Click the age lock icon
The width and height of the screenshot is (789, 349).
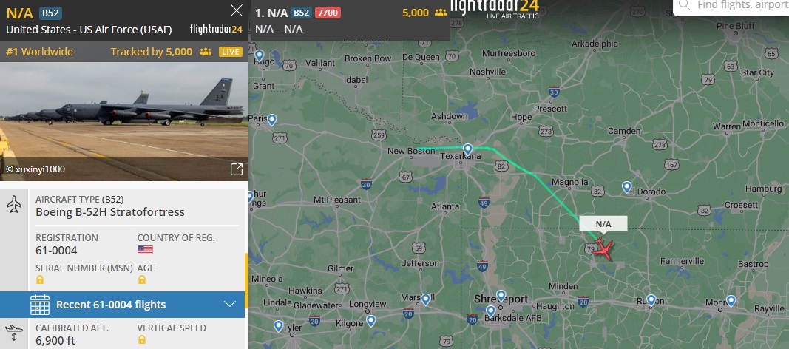tap(142, 279)
